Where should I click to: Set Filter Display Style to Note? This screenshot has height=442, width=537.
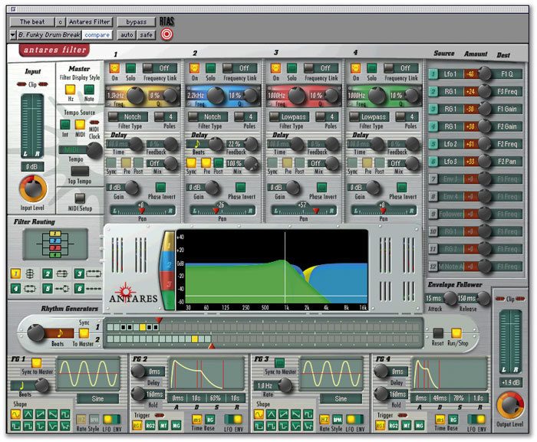click(x=89, y=90)
